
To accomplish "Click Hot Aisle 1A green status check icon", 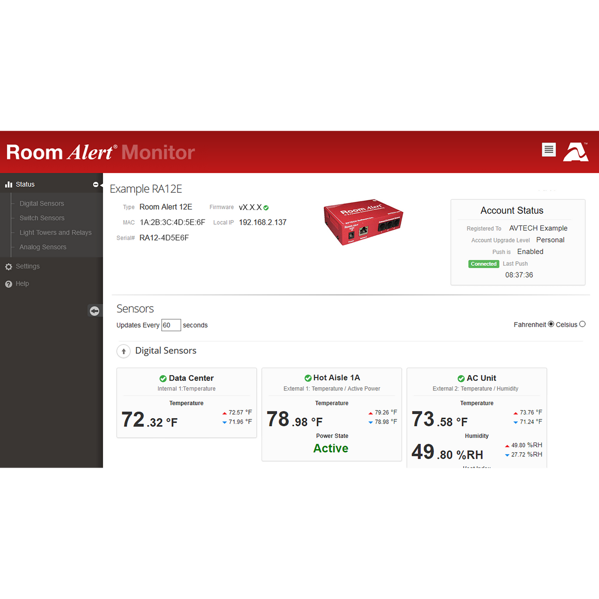I will (308, 378).
